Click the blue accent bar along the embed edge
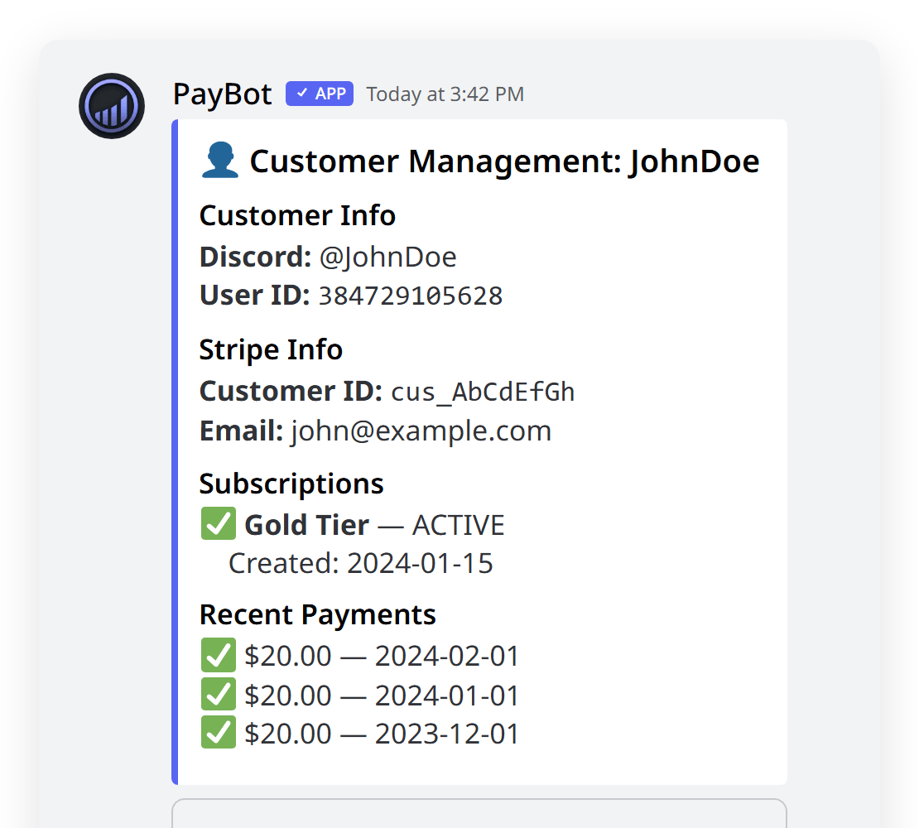Image resolution: width=919 pixels, height=828 pixels. click(175, 451)
